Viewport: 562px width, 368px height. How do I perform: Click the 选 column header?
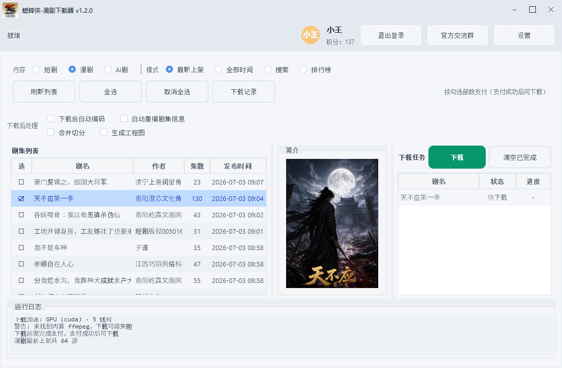click(21, 166)
